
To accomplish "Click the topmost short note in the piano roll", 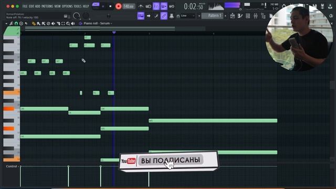I will [x=88, y=37].
